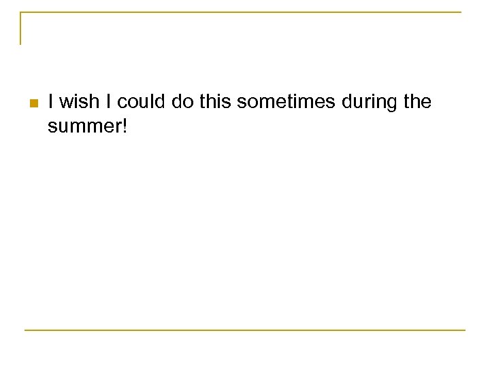Click the gold horizontal line at the bottom

tap(245, 330)
